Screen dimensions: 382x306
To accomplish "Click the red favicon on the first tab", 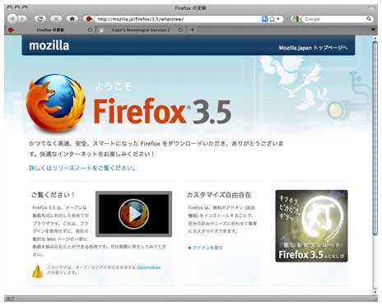I will (x=11, y=30).
